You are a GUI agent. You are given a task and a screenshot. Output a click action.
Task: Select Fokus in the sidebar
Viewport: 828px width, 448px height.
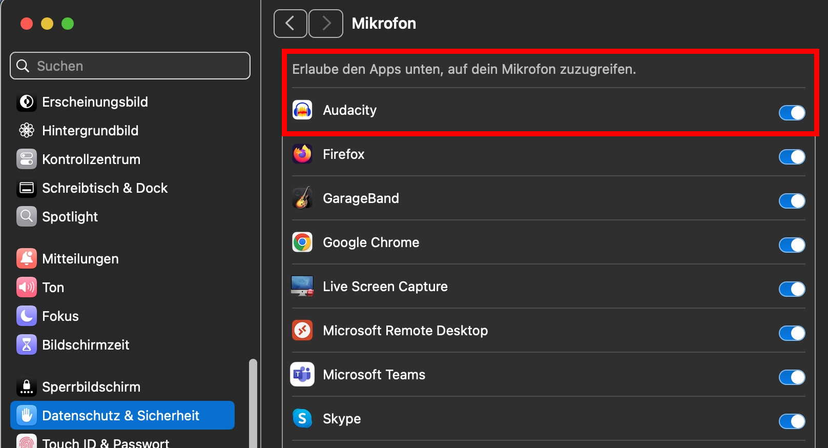[122, 316]
